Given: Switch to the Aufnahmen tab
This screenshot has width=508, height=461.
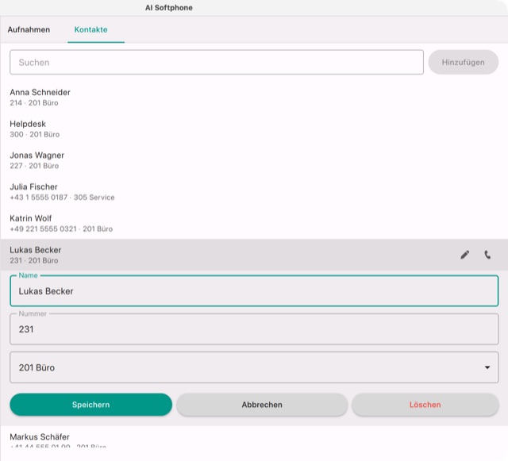Looking at the screenshot, I should pos(29,29).
